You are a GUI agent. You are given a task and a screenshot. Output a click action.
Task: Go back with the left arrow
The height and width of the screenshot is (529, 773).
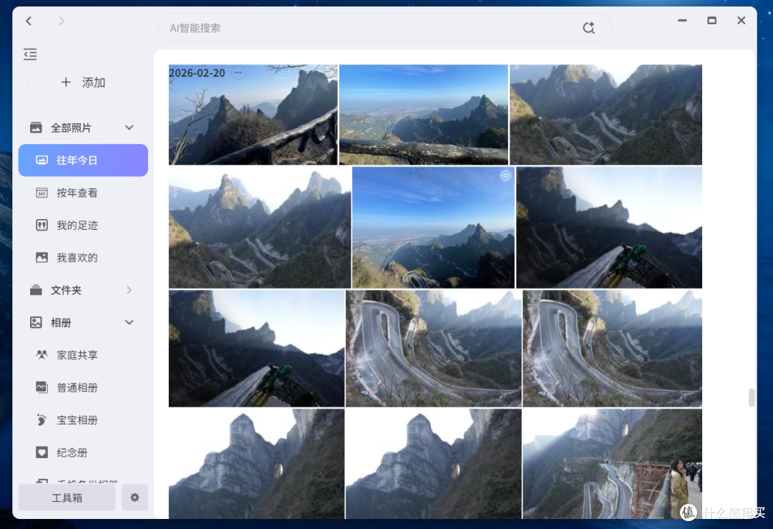(29, 21)
